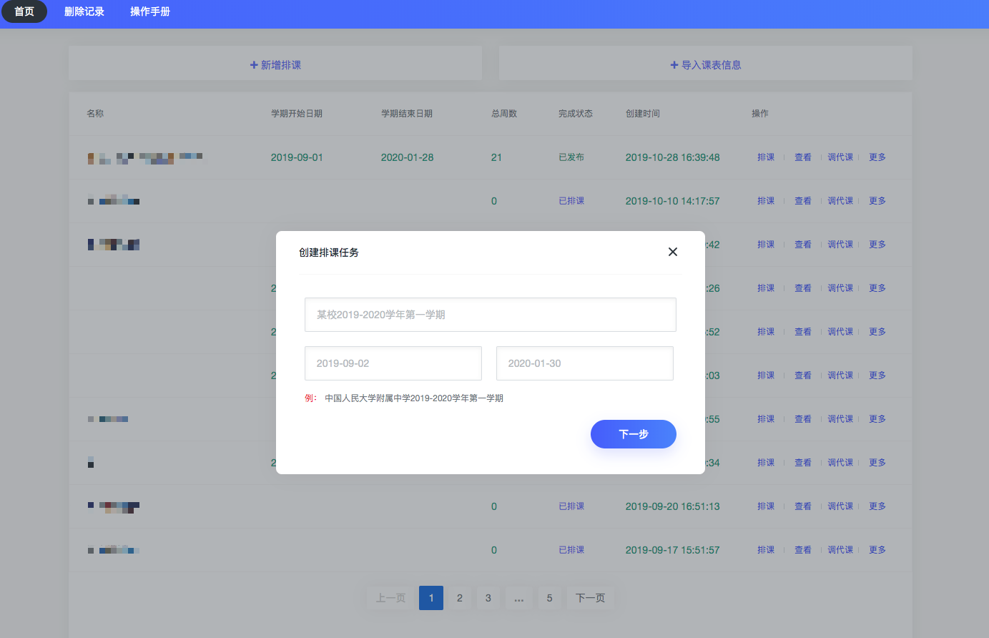The image size is (989, 638).
Task: Open 更多 in the 2019-10-28 16:39:48 row
Action: [877, 157]
